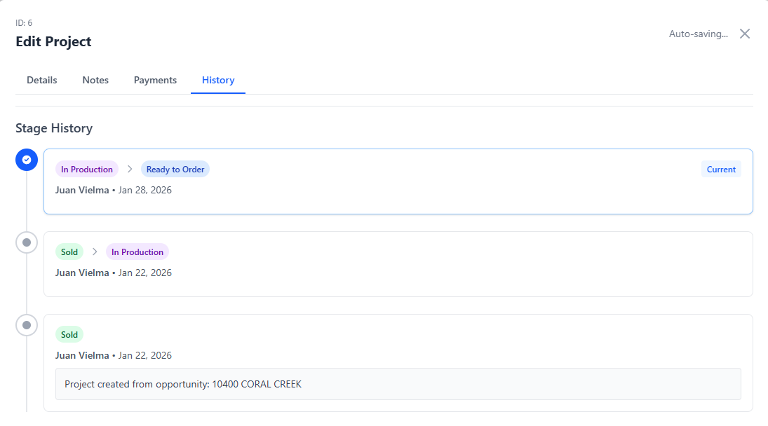Go to the Payments tab

tap(155, 80)
